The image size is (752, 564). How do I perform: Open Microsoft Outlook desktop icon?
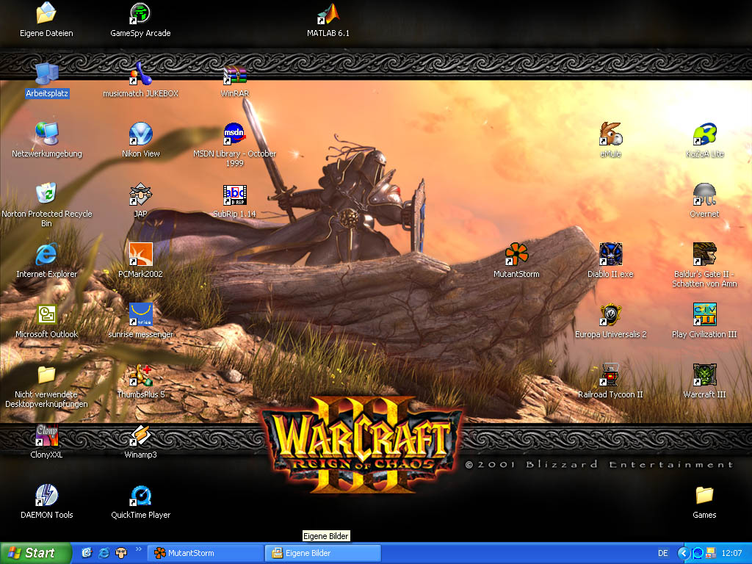pos(46,314)
